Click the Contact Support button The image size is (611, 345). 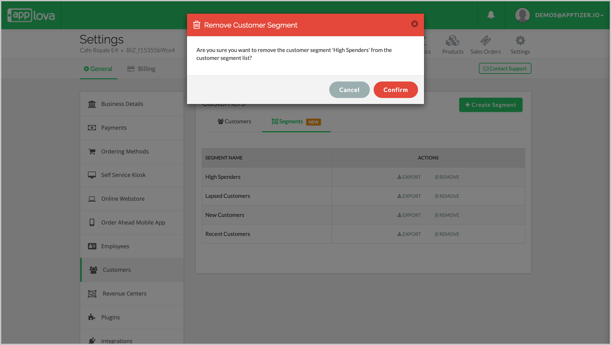tap(505, 68)
